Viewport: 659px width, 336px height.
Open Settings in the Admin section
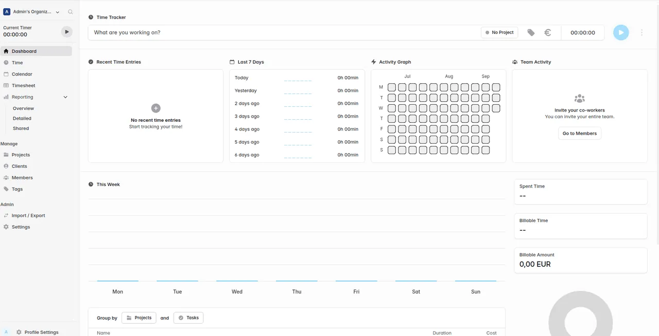pyautogui.click(x=36, y=227)
